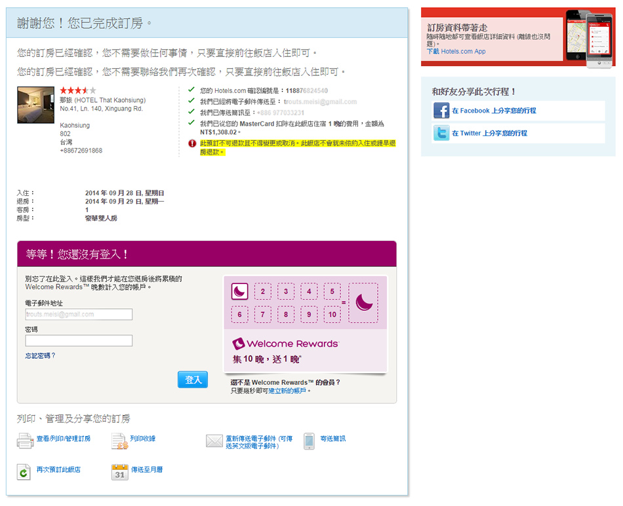Click the large moon free-night stamp
The image size is (623, 506).
[363, 302]
